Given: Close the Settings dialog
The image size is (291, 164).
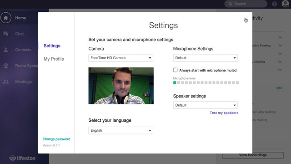Looking at the screenshot, I should pos(246,19).
